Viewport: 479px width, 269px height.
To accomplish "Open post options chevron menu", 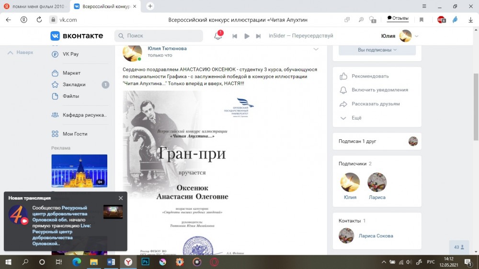I will (316, 49).
